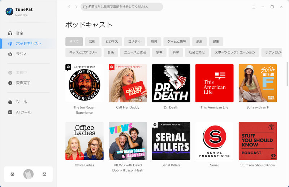Filter by スポーツとレクリエーション category
289x187 pixels.
(x=235, y=52)
